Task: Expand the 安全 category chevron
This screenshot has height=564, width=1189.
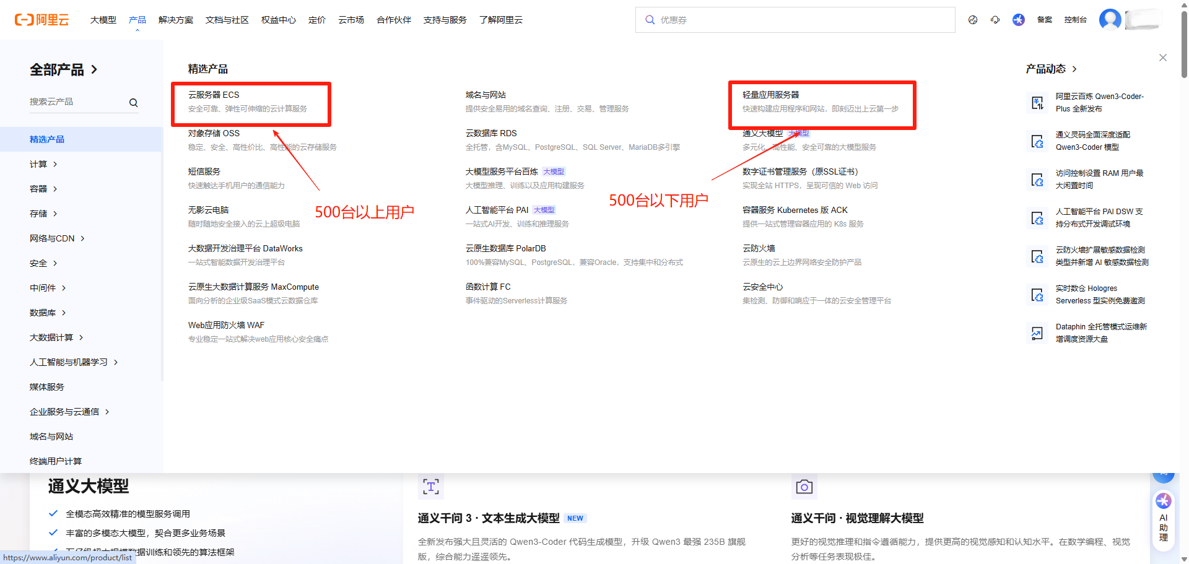Action: click(55, 263)
